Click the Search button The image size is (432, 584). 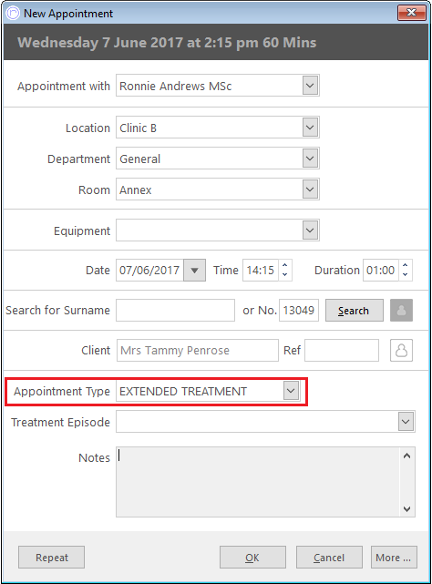pos(355,311)
